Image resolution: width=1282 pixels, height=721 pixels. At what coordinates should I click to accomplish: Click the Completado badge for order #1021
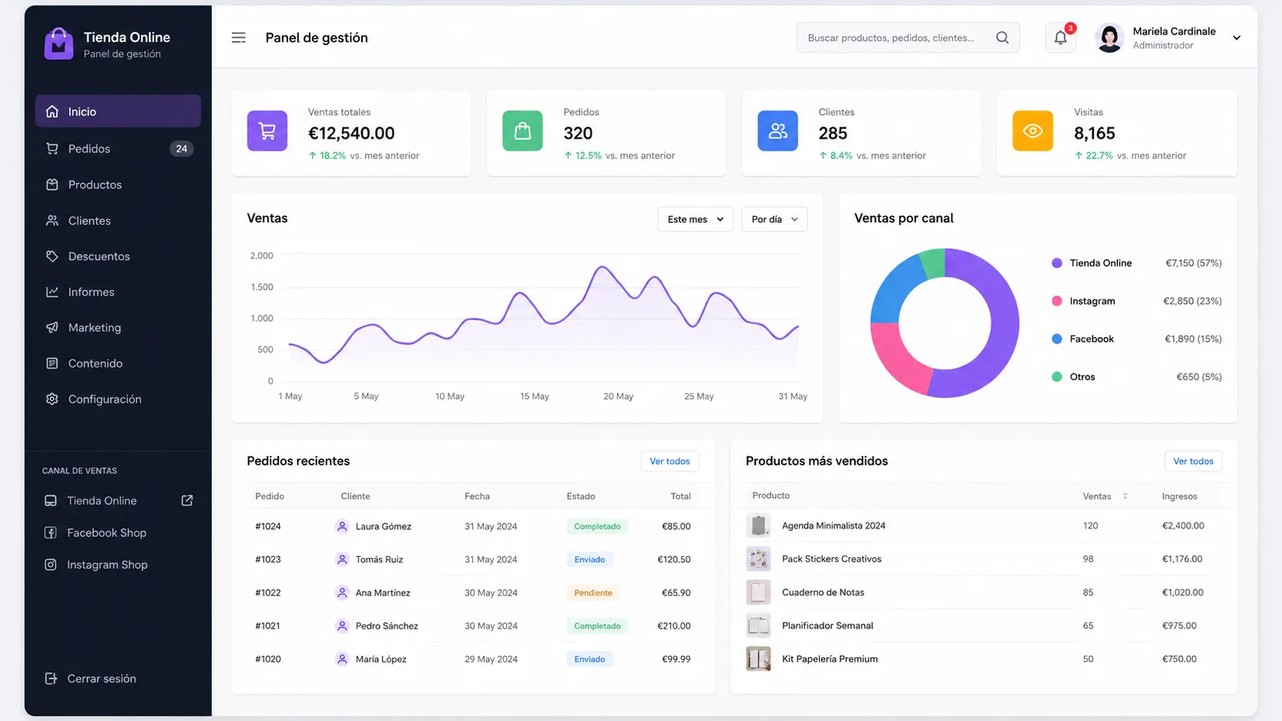[597, 626]
